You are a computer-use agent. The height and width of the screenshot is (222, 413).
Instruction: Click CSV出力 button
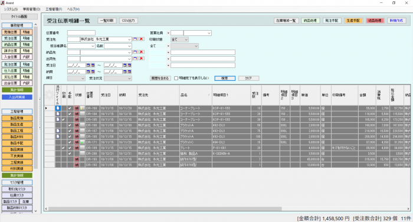pyautogui.click(x=129, y=21)
